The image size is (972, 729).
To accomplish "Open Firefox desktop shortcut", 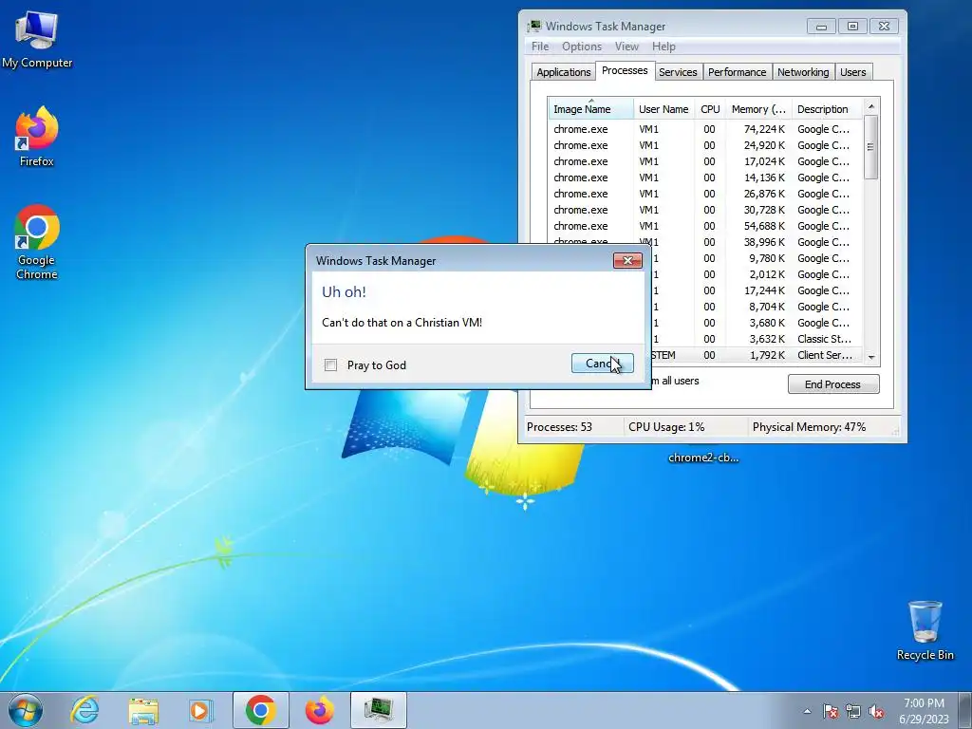I will click(x=37, y=137).
